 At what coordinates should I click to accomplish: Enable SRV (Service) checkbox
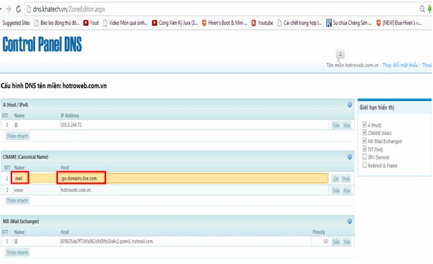pos(364,157)
